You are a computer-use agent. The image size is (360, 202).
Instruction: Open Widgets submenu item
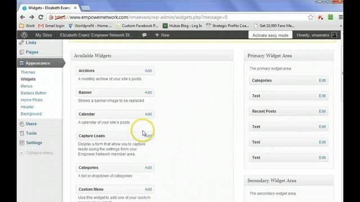point(28,79)
